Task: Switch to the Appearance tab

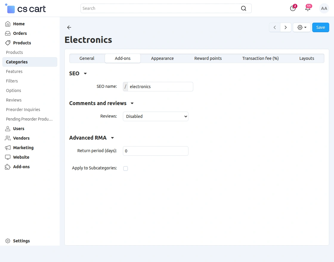Action: tap(162, 58)
